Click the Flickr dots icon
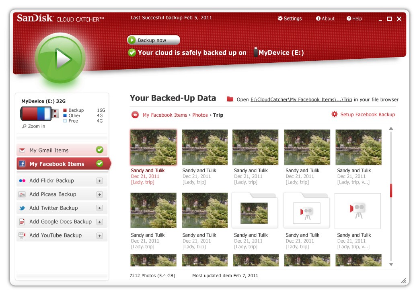Viewport: 415px width, 297px height. coord(22,181)
